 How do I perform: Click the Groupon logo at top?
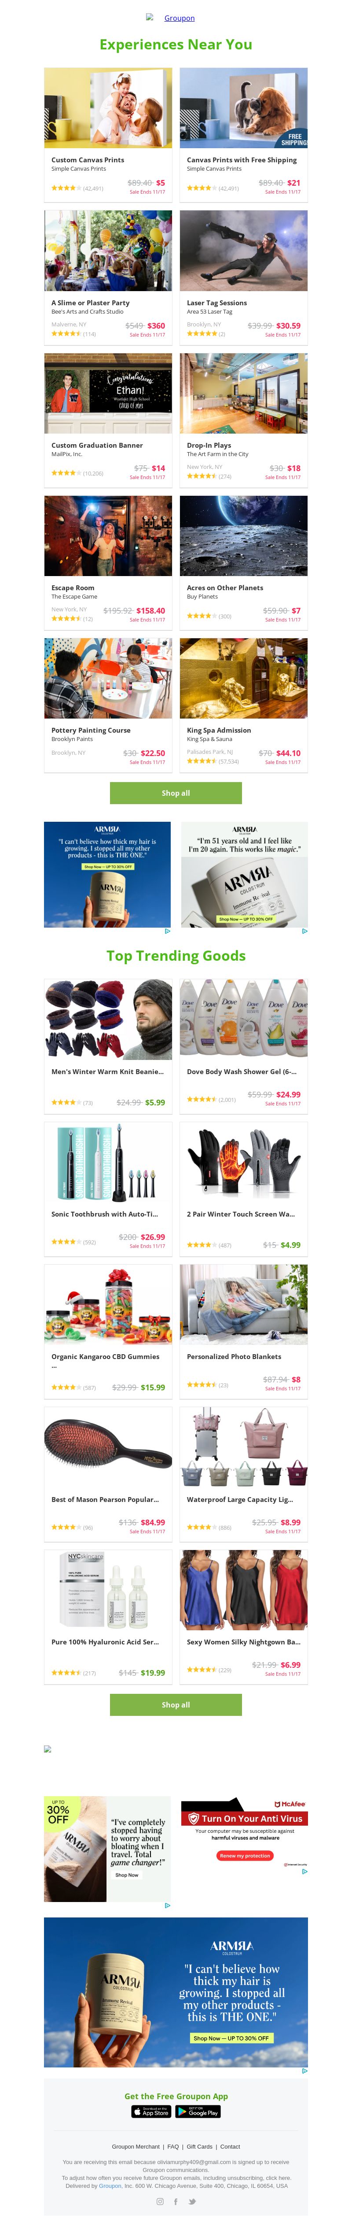[171, 17]
